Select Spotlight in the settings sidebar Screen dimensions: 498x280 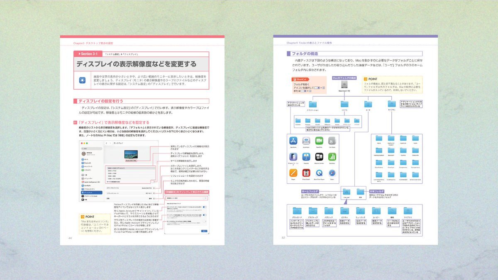click(91, 185)
